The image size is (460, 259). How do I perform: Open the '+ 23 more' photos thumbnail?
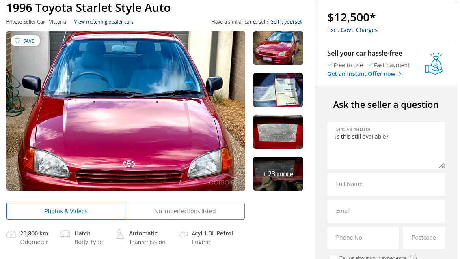[x=278, y=173]
